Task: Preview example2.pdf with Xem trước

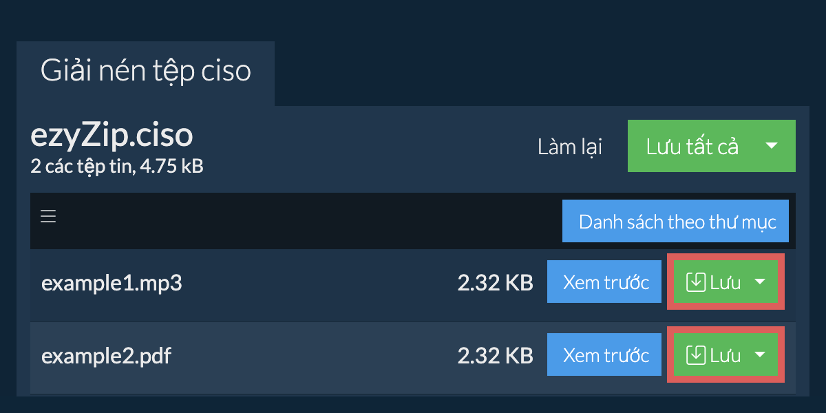Action: point(606,355)
